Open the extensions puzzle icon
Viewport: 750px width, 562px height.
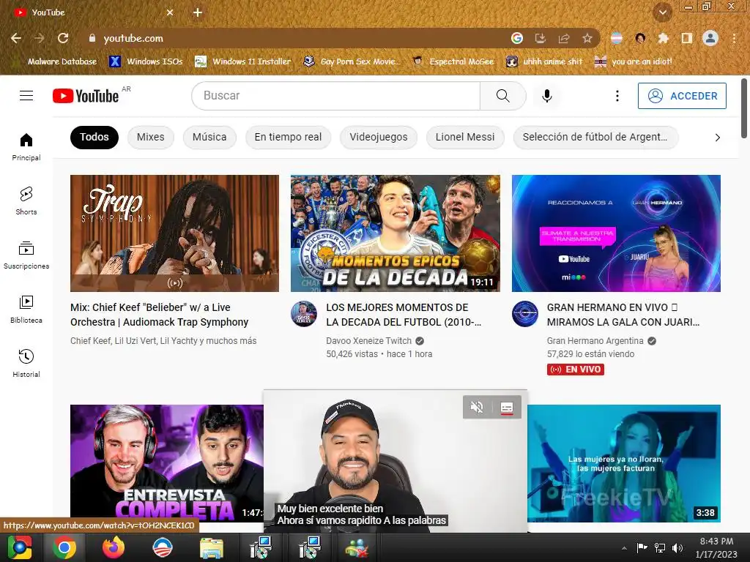(x=664, y=38)
